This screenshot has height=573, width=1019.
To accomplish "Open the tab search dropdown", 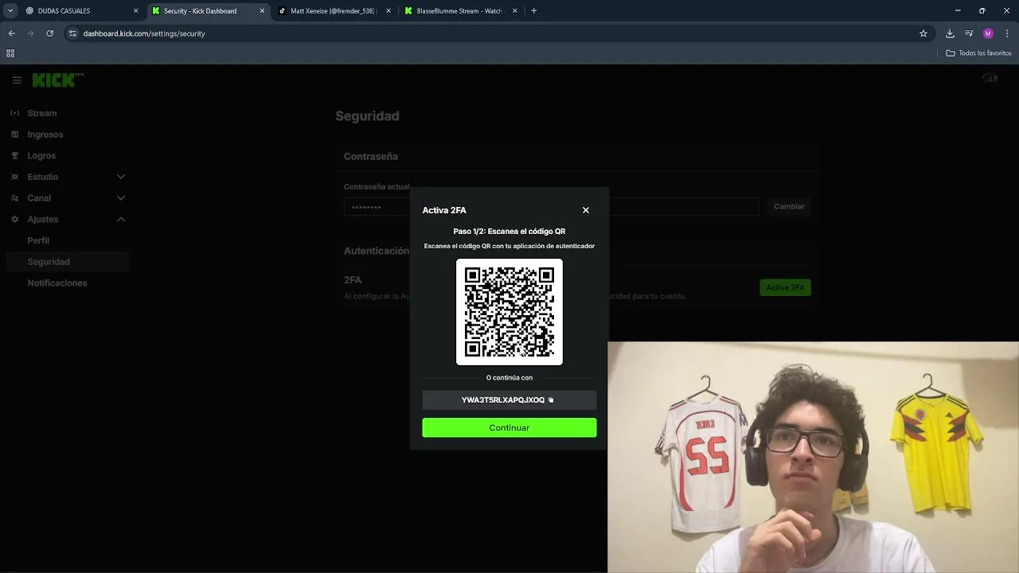I will click(x=10, y=11).
